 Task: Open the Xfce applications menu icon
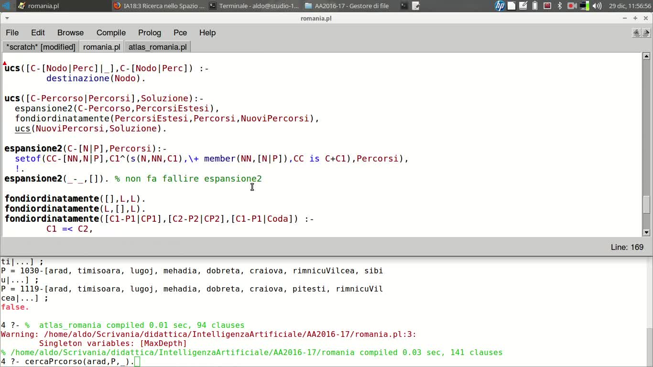(6, 6)
